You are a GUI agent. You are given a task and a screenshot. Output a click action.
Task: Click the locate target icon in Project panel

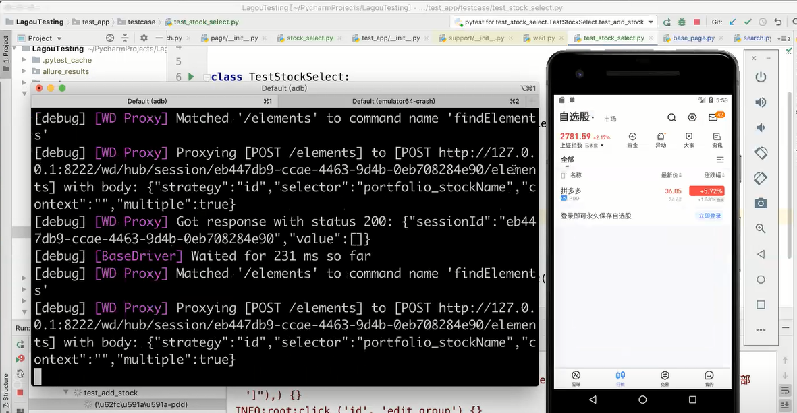point(110,38)
